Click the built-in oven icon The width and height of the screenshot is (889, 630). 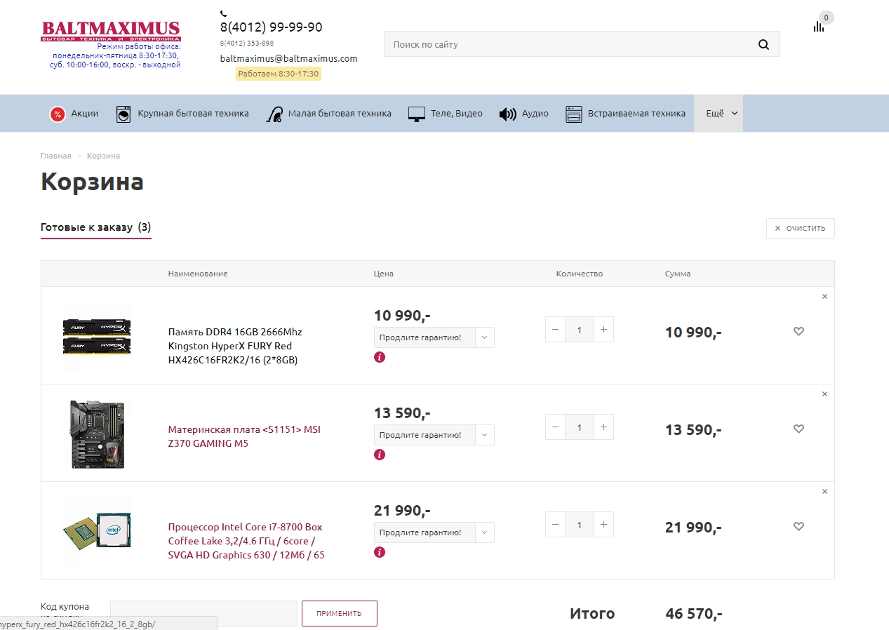(x=574, y=114)
